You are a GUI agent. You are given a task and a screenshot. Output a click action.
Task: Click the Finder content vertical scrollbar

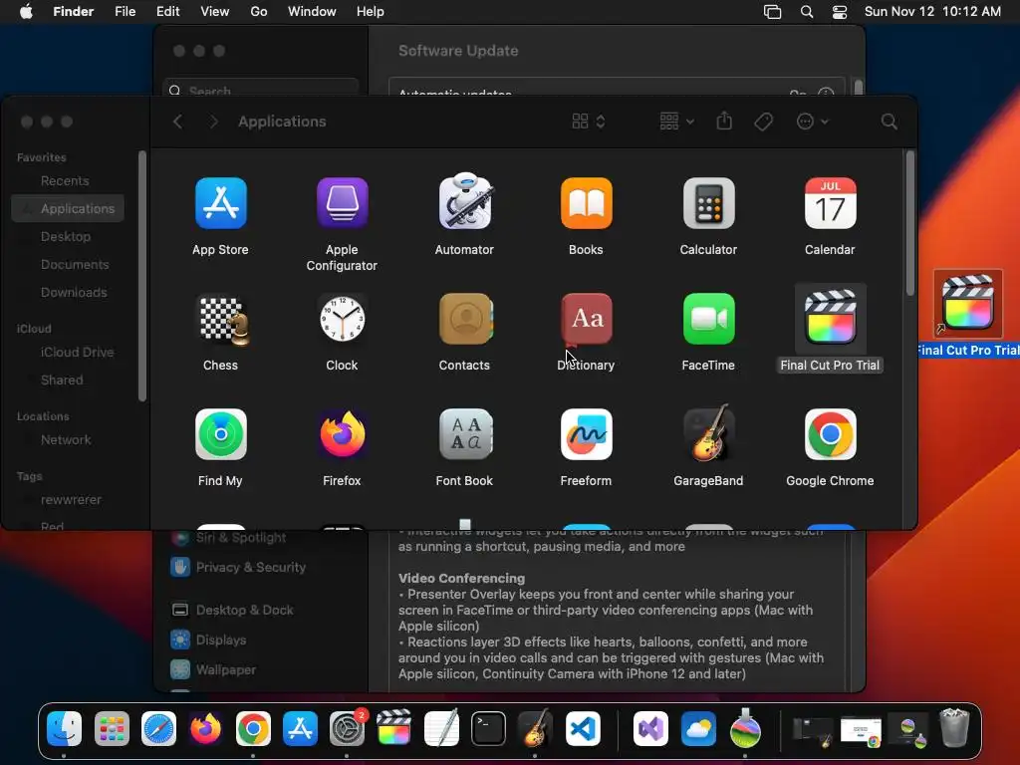(910, 223)
